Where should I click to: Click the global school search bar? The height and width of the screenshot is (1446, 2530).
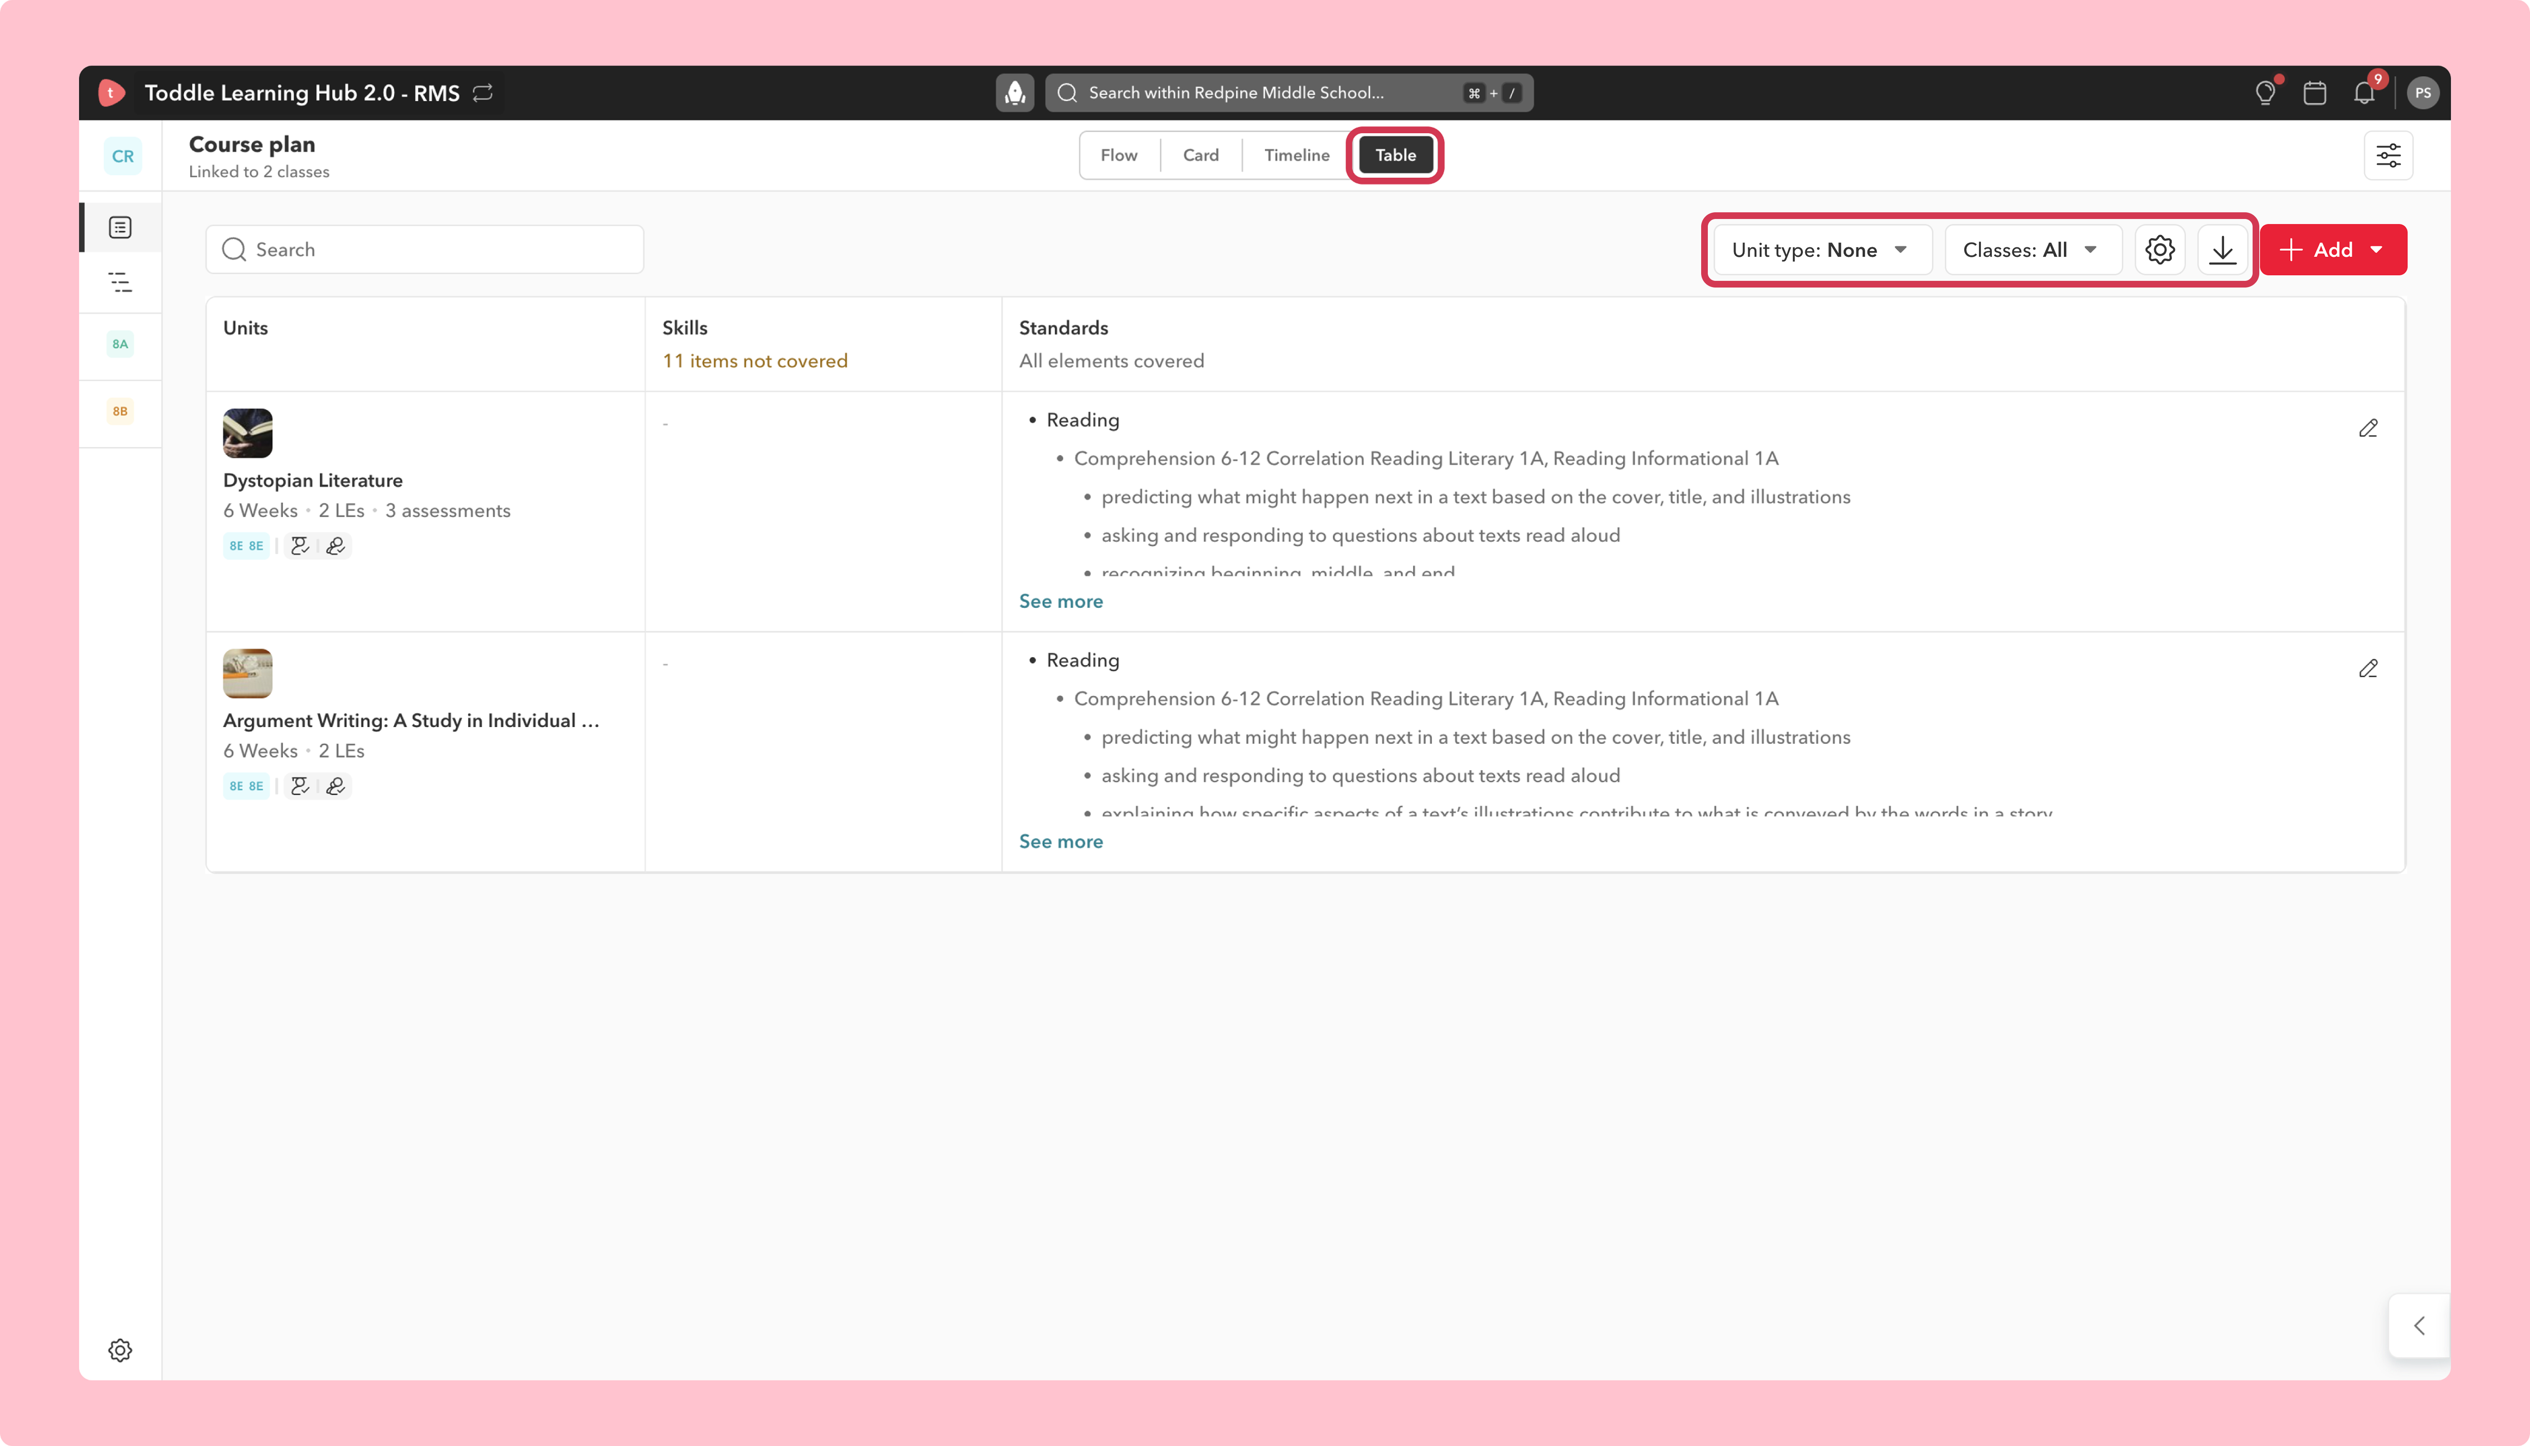[x=1288, y=92]
